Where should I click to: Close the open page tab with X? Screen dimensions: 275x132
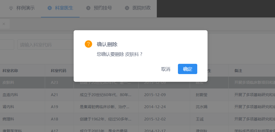coord(4,24)
